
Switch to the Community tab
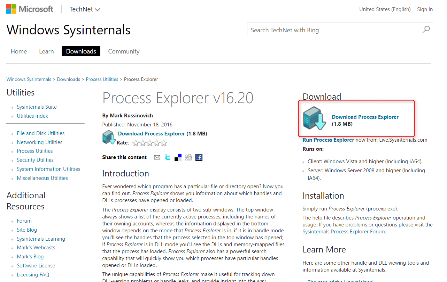point(123,51)
